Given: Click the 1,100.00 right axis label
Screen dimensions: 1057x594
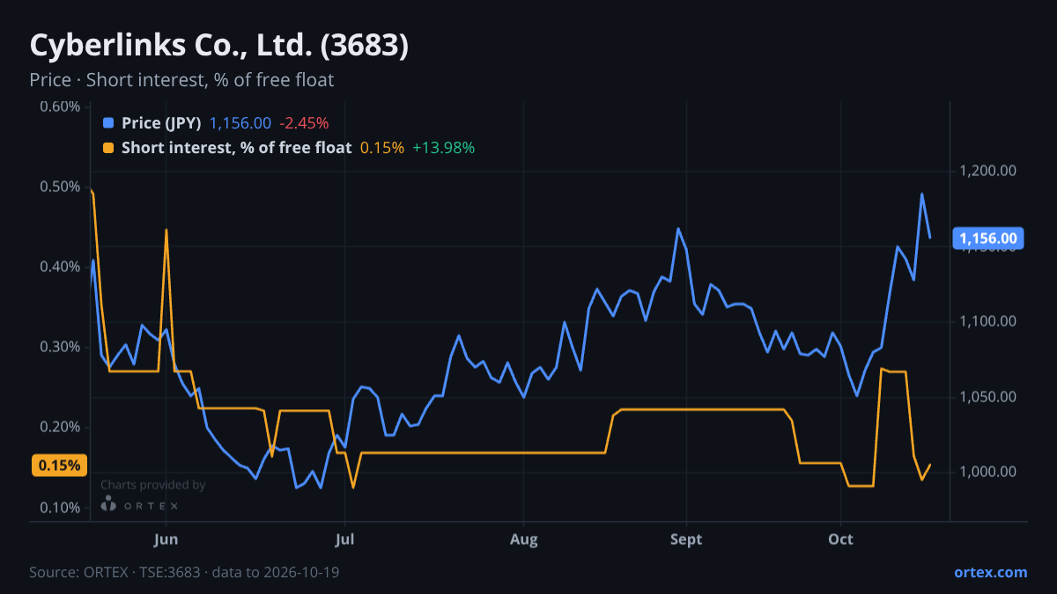Looking at the screenshot, I should (987, 322).
